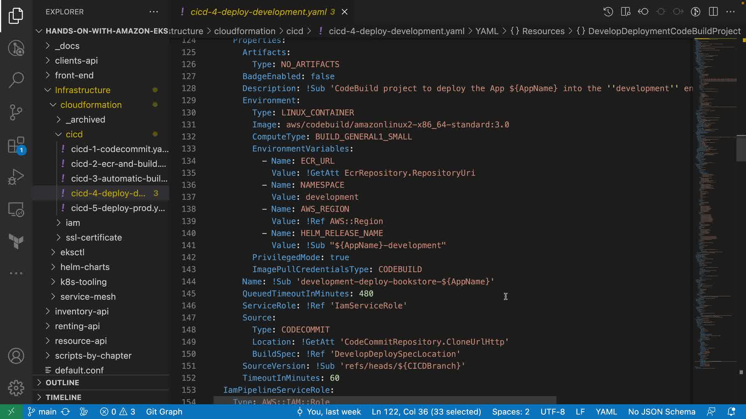746x419 pixels.
Task: Click the Manage gear icon
Action: pos(16,388)
